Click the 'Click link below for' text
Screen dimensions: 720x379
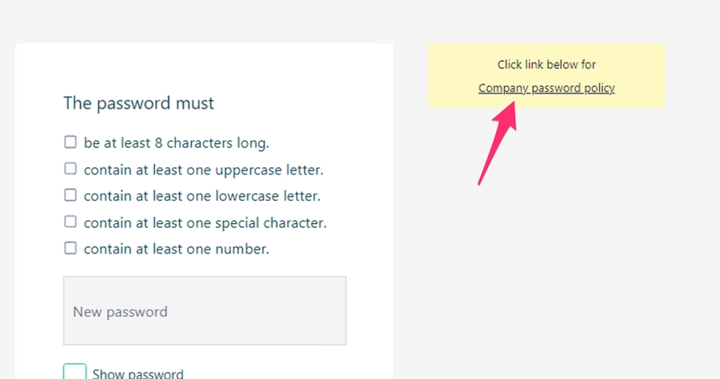pyautogui.click(x=546, y=65)
